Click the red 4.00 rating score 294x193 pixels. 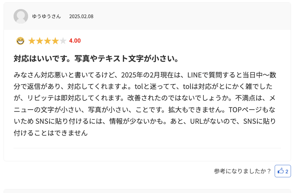coord(75,41)
